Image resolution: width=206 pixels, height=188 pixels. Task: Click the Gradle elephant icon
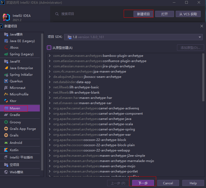tap(6, 115)
